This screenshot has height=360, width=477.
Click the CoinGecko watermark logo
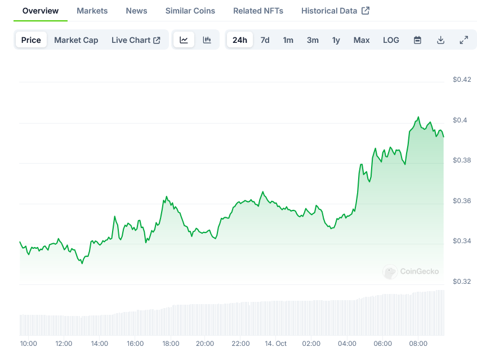pos(411,271)
